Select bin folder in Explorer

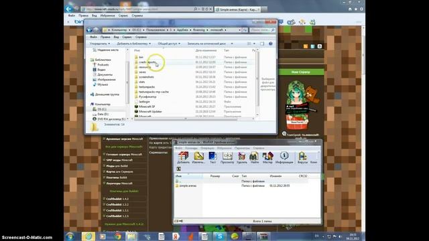point(141,57)
